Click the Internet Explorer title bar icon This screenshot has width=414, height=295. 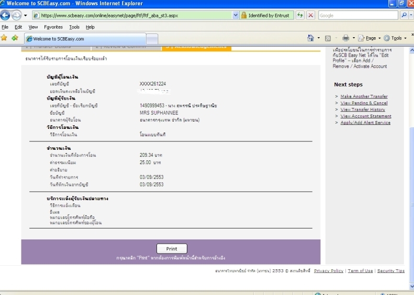[x=3, y=3]
